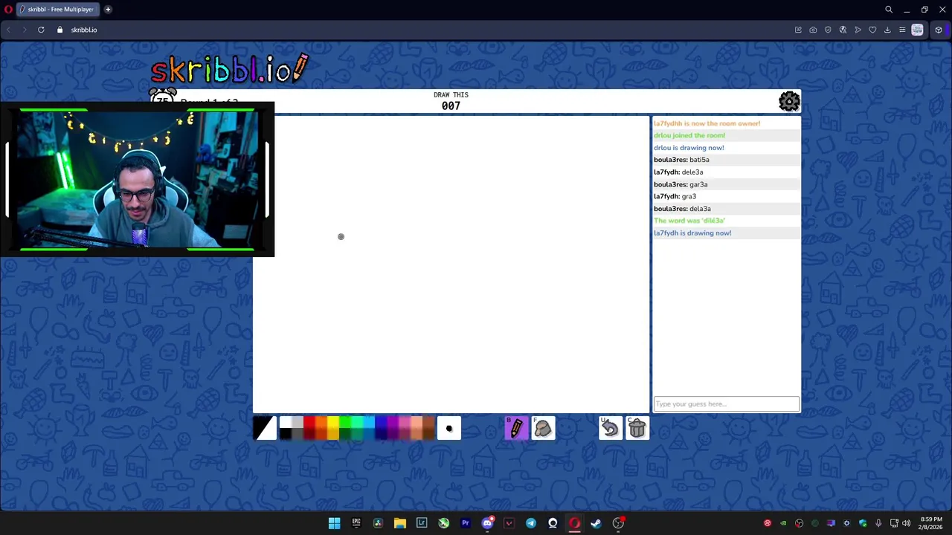Select the pencil brush tool
The width and height of the screenshot is (952, 535).
(x=516, y=428)
